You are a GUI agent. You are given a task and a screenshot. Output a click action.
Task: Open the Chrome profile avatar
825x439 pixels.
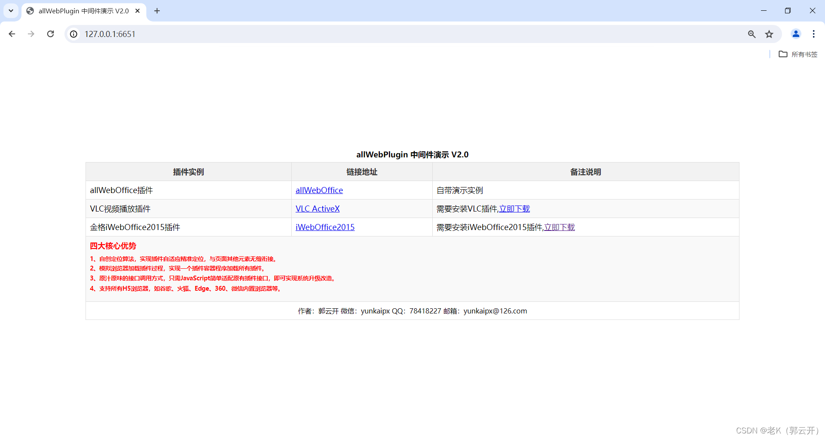[796, 34]
